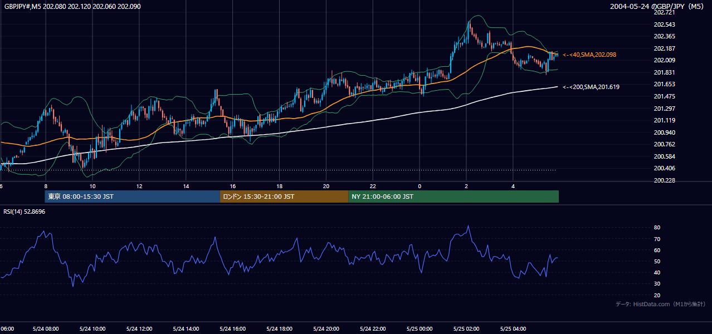Select the ロンドン 15:30-21:00 JST session bar
This screenshot has width=712, height=334.
(284, 197)
